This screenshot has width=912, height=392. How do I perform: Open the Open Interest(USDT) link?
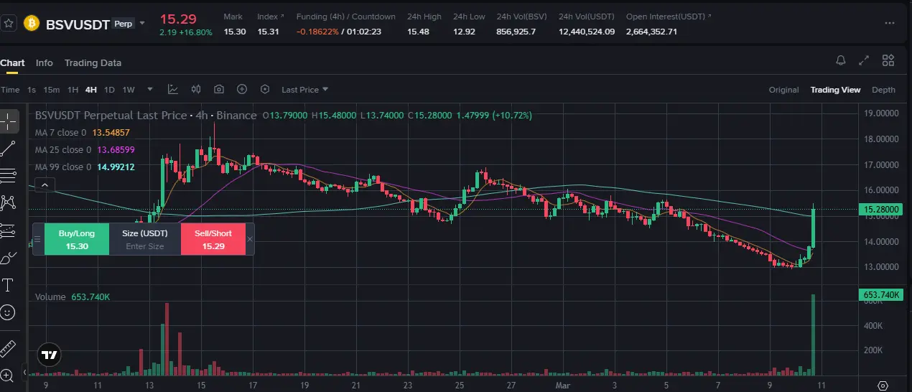point(669,17)
